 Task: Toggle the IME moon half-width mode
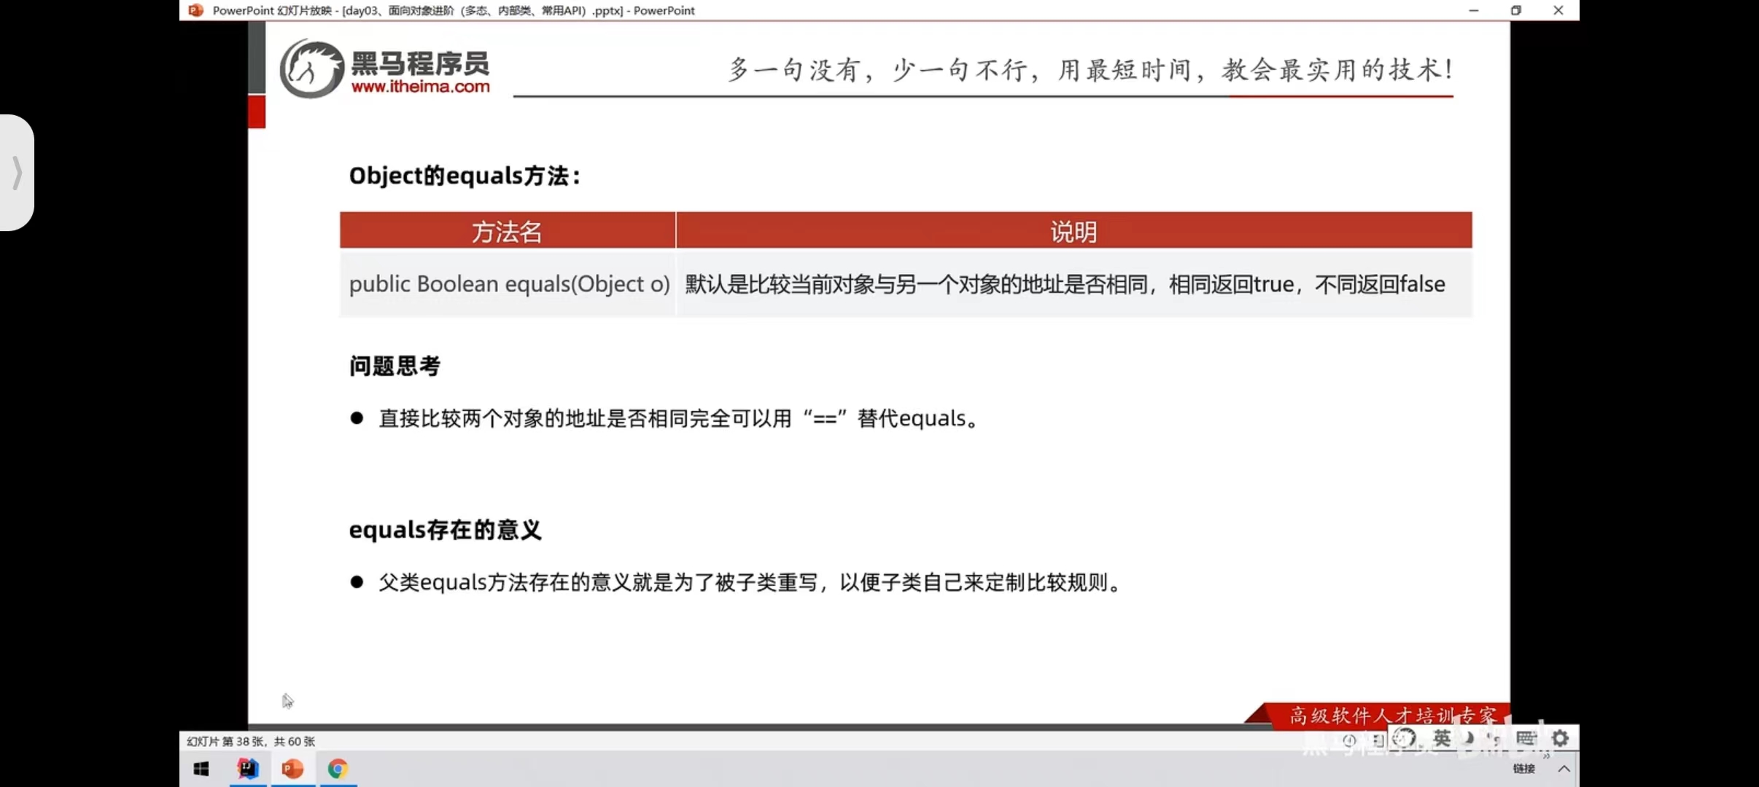click(1469, 738)
